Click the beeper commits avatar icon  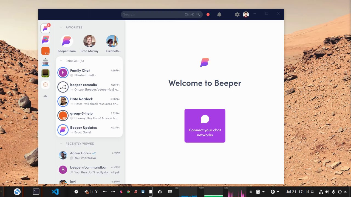tap(63, 87)
